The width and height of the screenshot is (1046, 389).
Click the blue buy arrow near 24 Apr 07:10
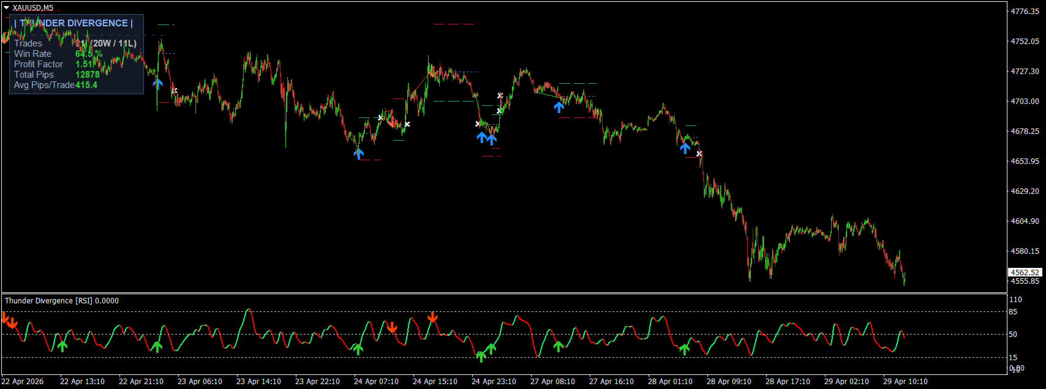pos(359,154)
